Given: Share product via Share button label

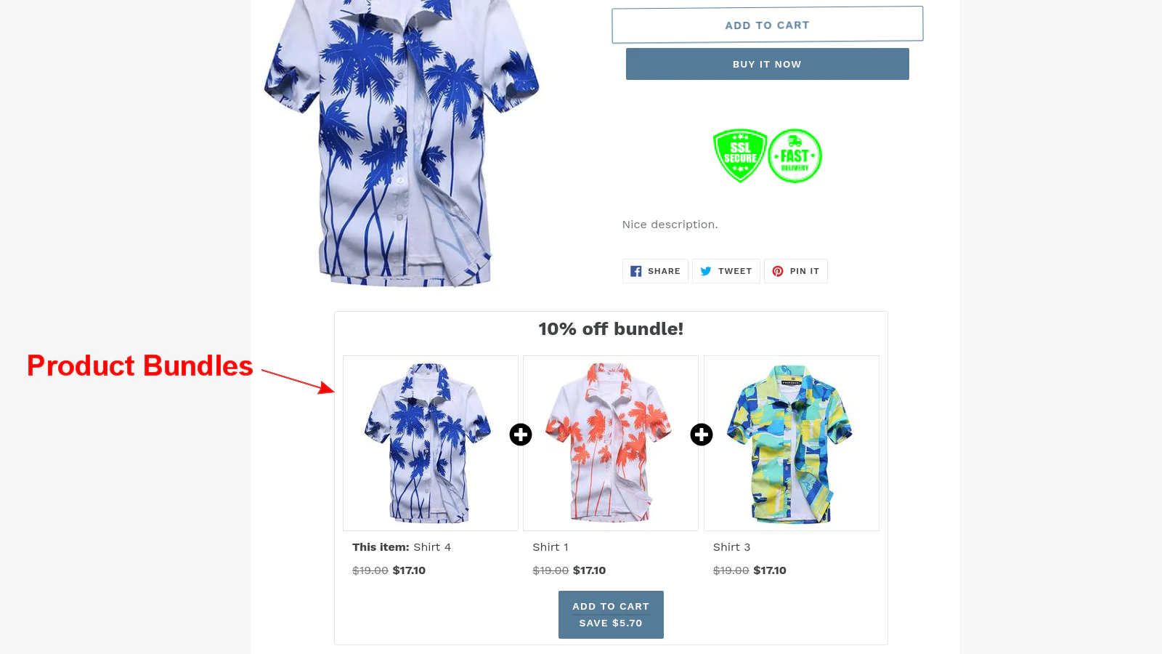Looking at the screenshot, I should [664, 271].
